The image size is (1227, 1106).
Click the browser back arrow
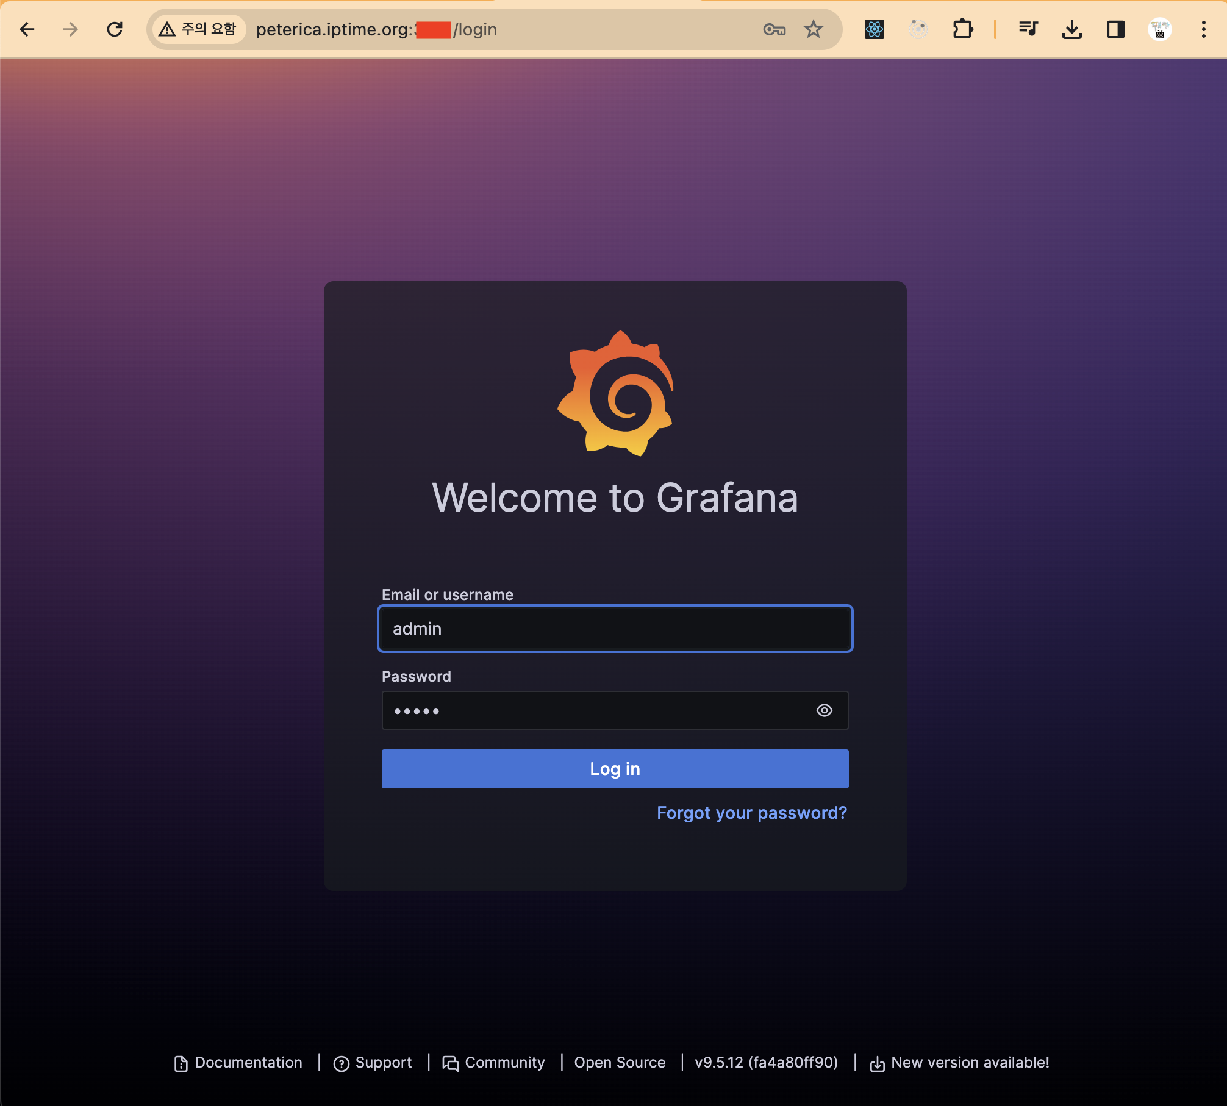(x=27, y=29)
